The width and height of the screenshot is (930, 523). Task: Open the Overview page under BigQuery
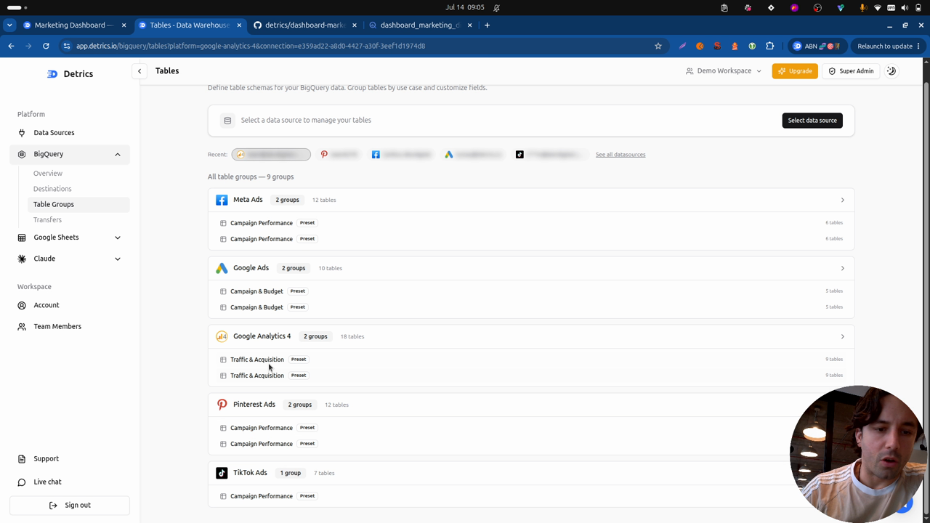(48, 174)
